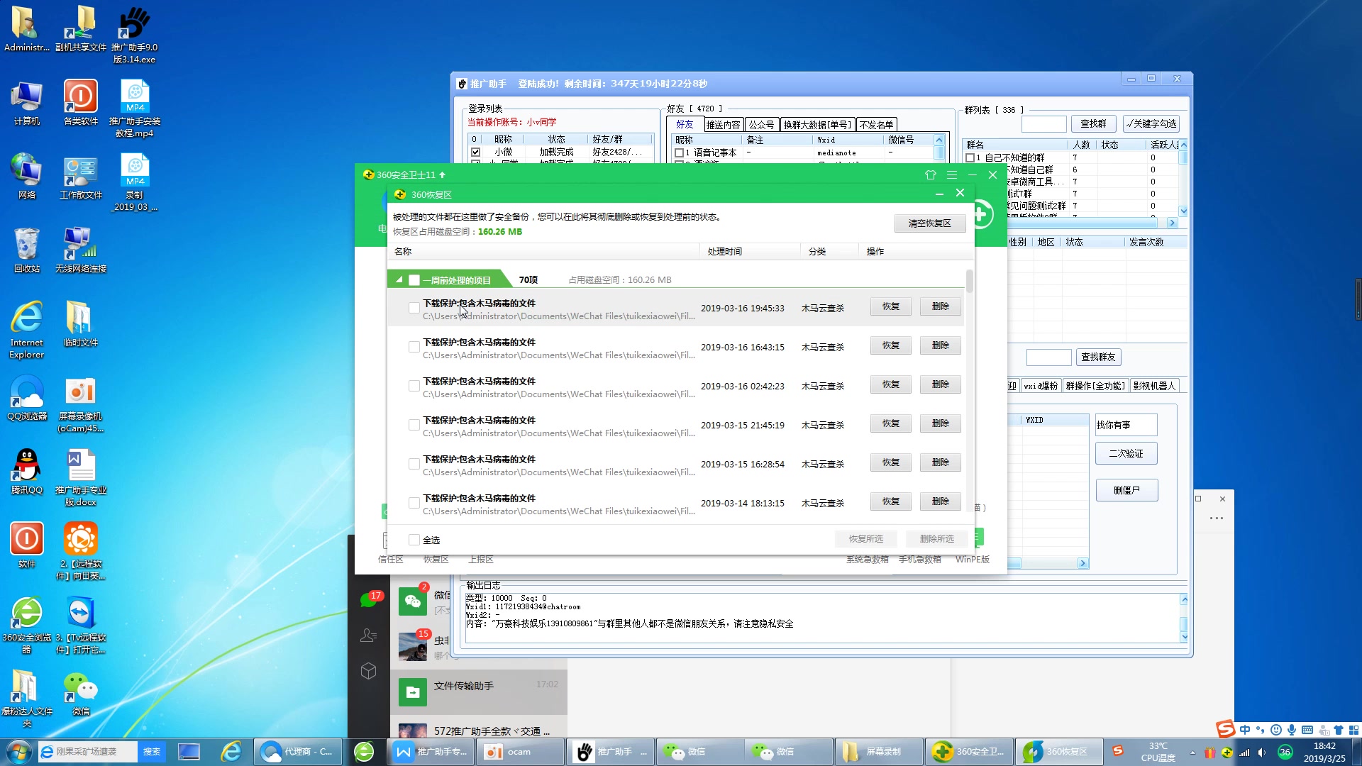Screen dimensions: 1362x766
Task: Click 清空恢复区 to empty recovery area
Action: [x=930, y=223]
